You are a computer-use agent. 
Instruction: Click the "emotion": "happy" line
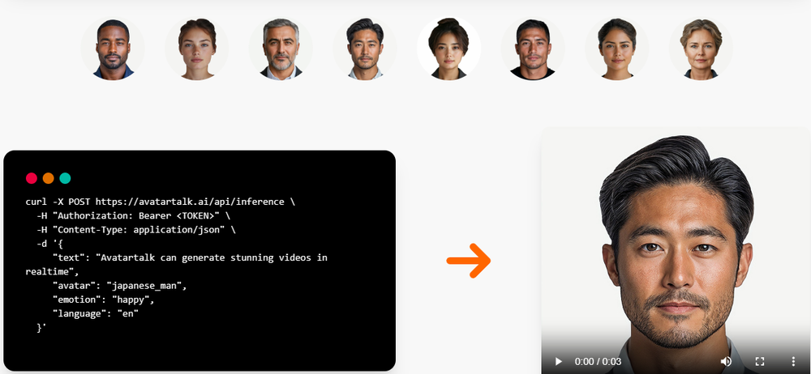[x=104, y=299]
